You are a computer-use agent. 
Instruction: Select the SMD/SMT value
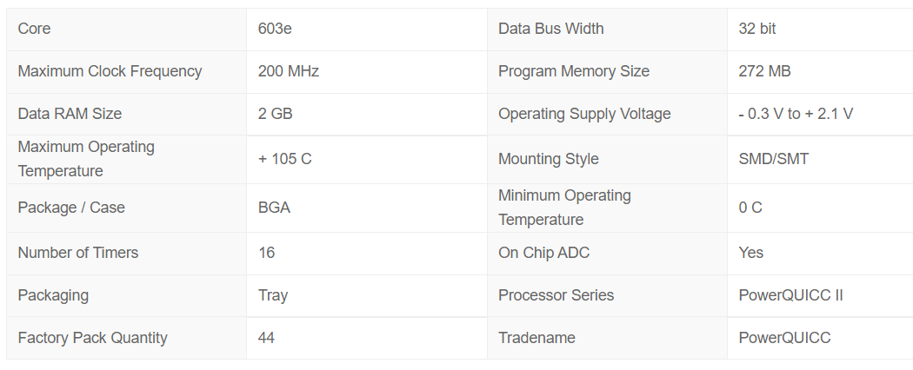[773, 159]
